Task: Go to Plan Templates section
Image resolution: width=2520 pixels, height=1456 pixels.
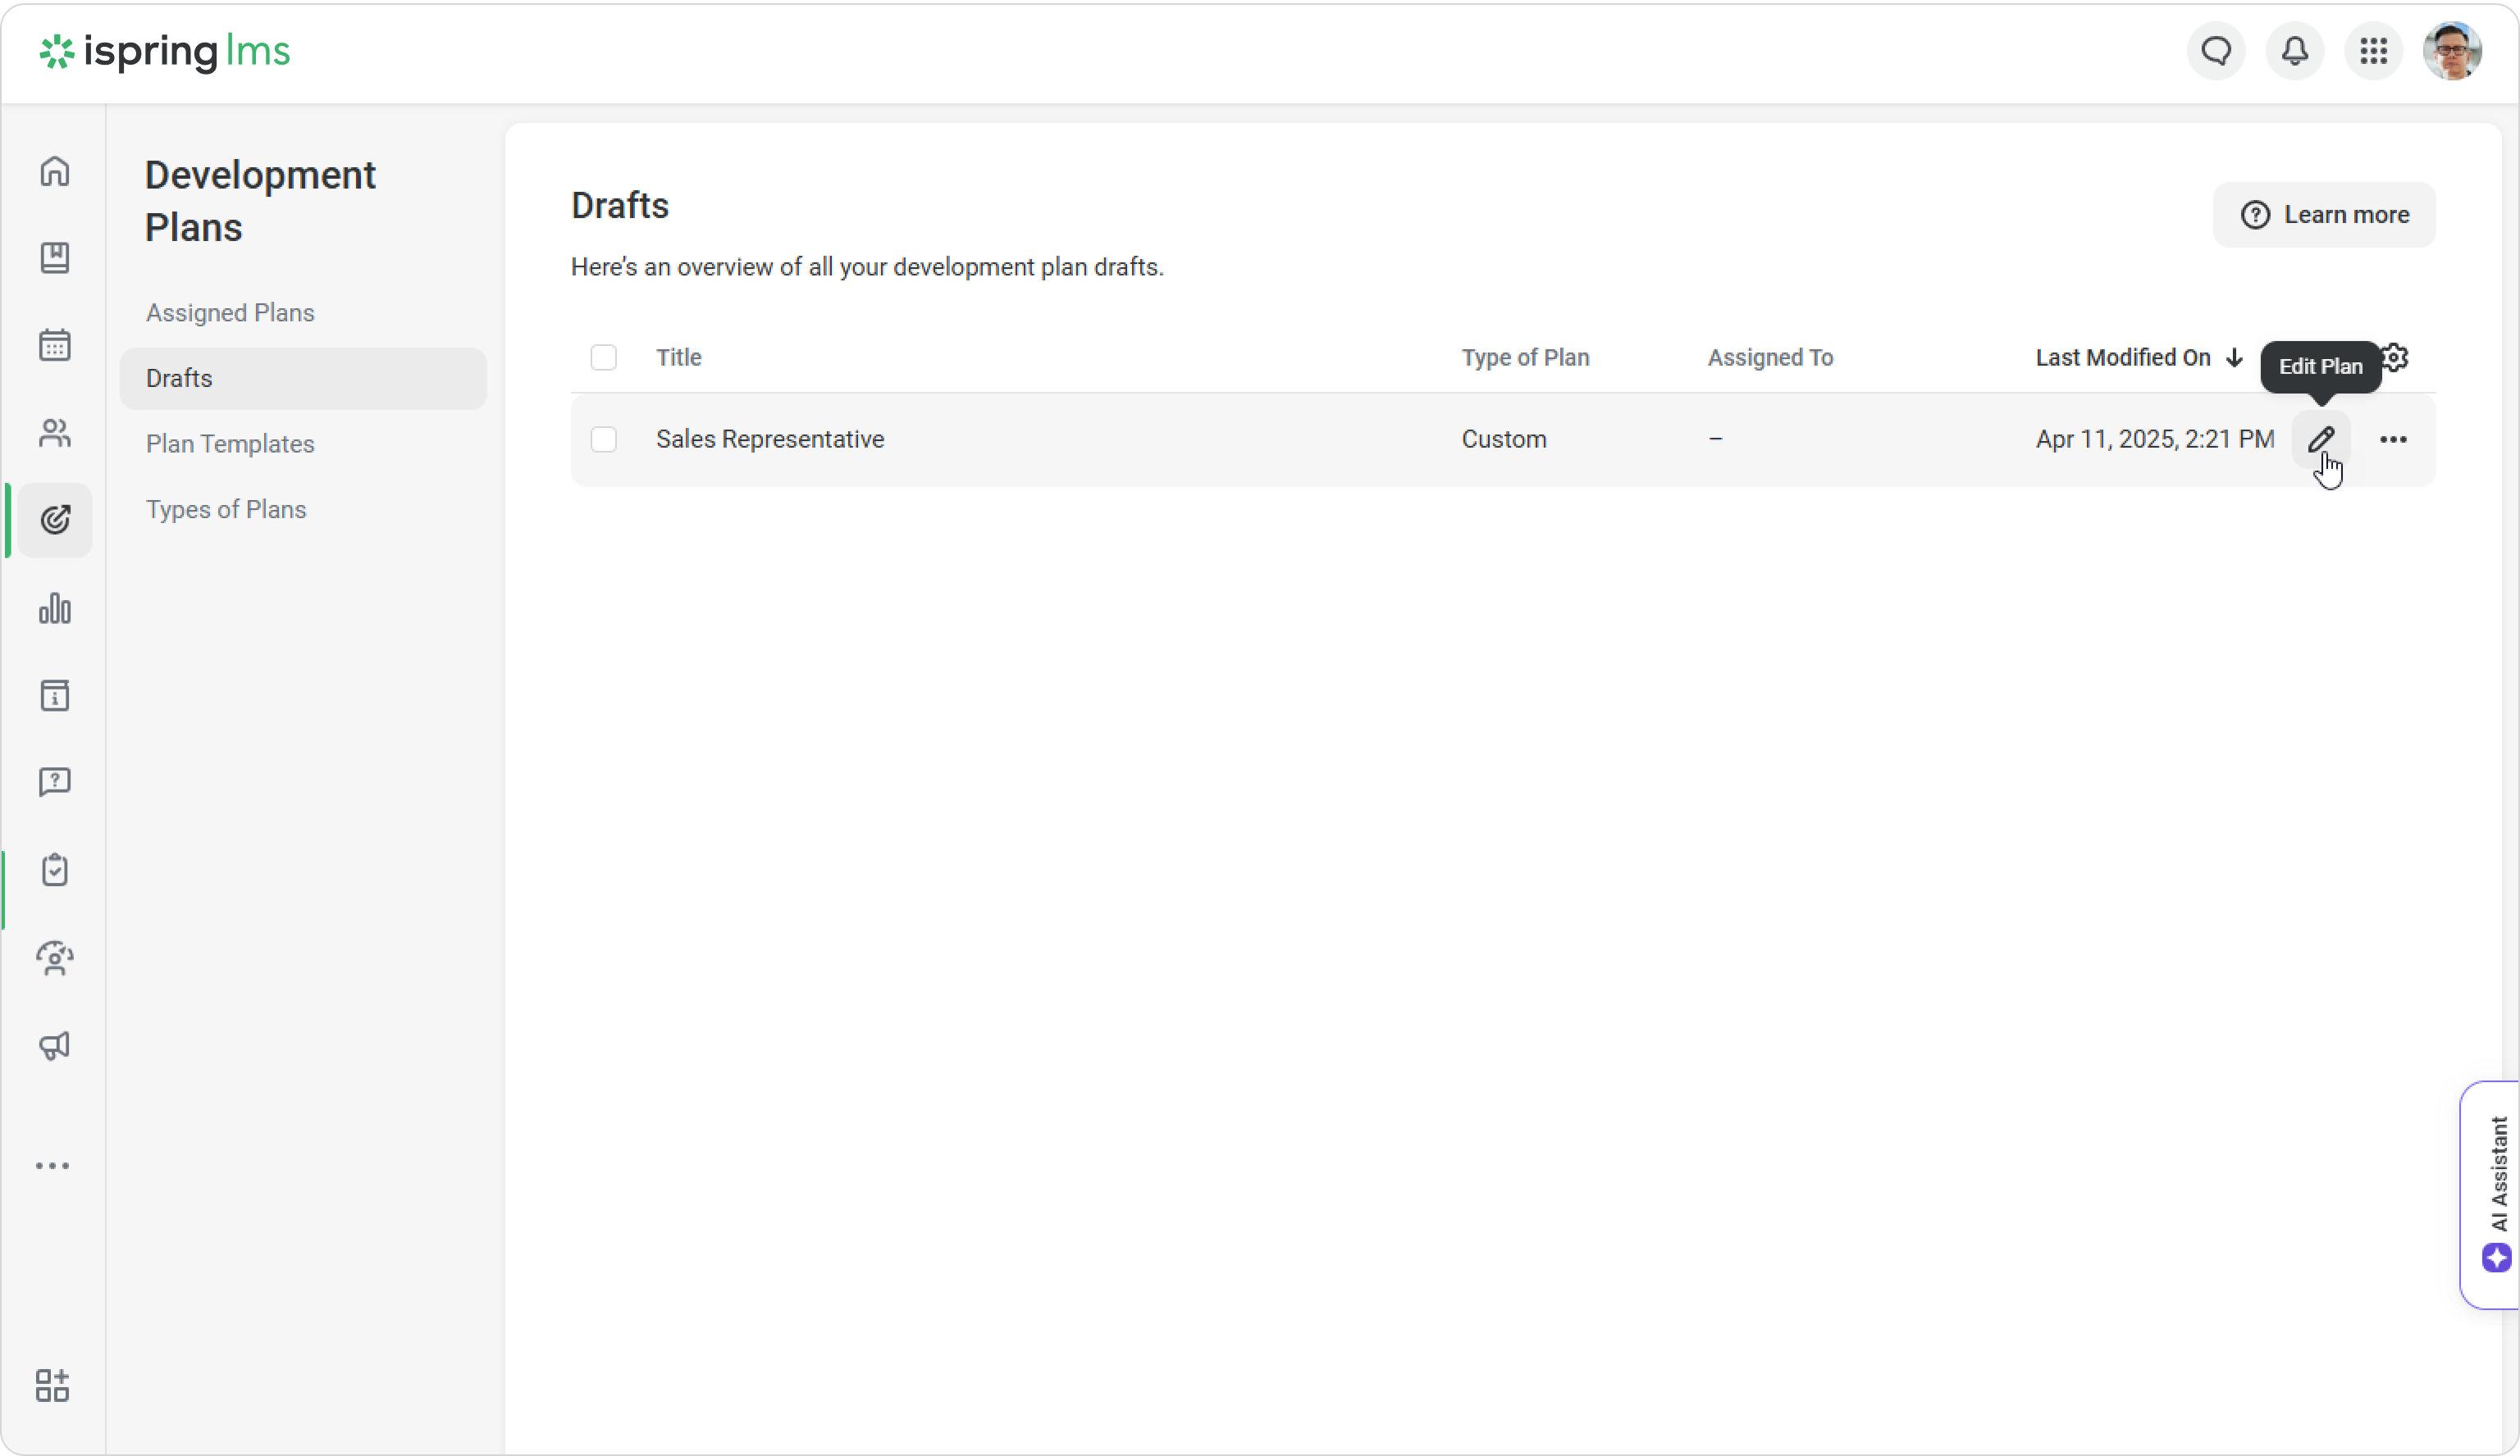Action: click(230, 444)
